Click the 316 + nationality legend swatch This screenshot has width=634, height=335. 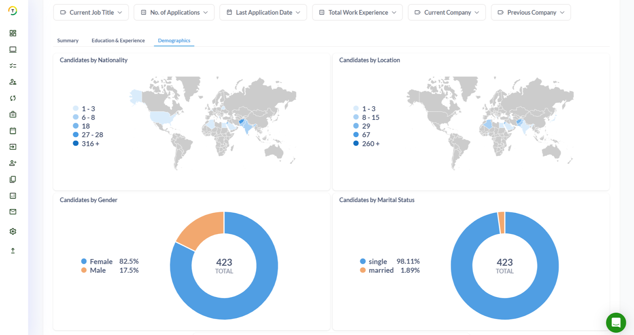[x=76, y=144]
